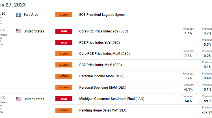212x118 pixels.
Task: Click the HIGH badge for Michigan Consumer Sentiment
Action: tap(64, 99)
